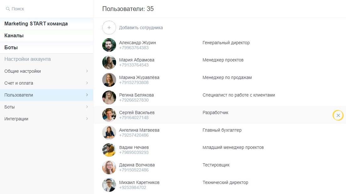This screenshot has height=194, width=346.
Task: Open Ангелина Матвеева's name entry
Action: pyautogui.click(x=139, y=130)
